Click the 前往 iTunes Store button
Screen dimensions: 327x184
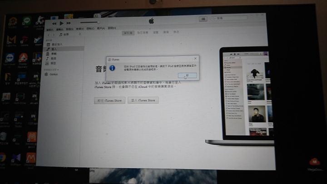click(109, 100)
